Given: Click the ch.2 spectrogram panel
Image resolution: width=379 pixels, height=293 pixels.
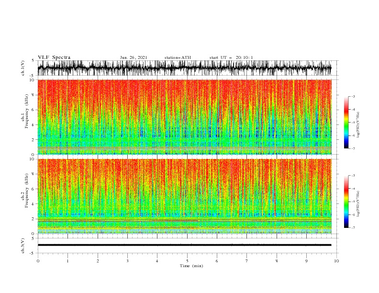Looking at the screenshot, I should [x=184, y=196].
